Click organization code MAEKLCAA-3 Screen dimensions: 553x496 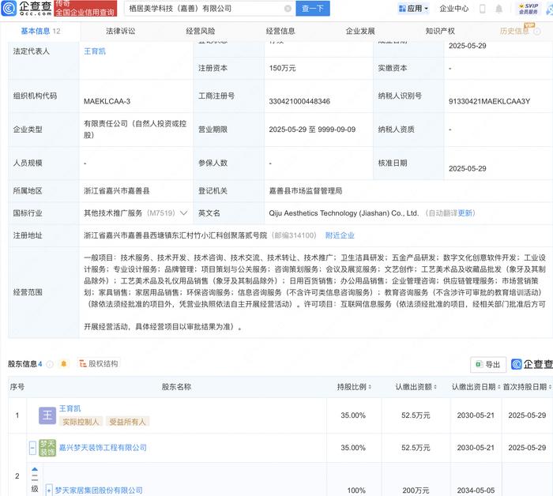coord(107,102)
